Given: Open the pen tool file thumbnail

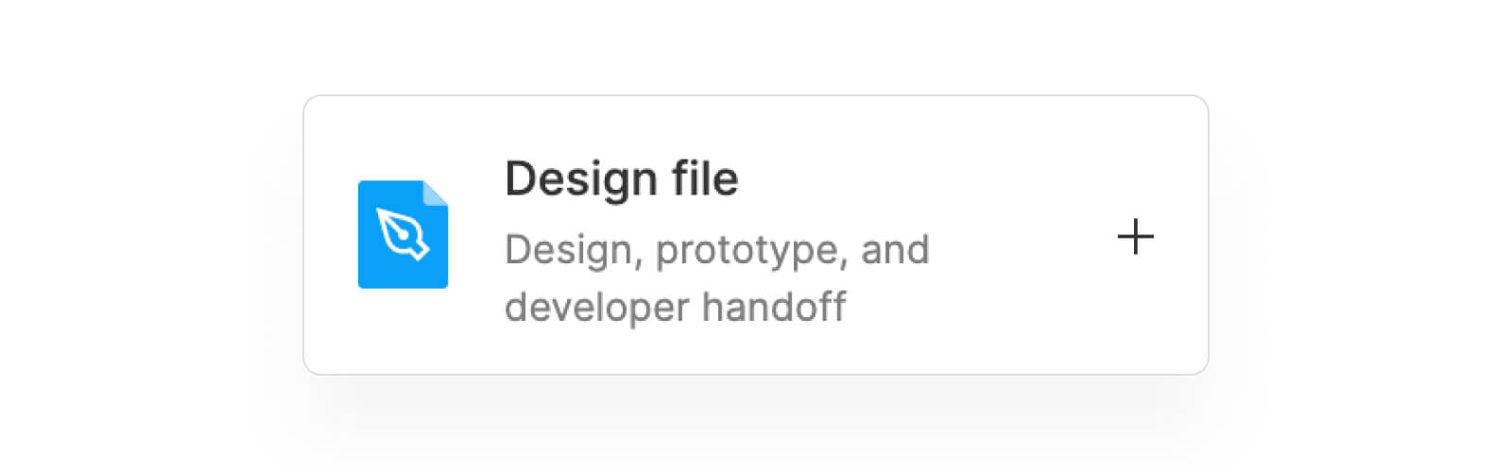Looking at the screenshot, I should 403,234.
